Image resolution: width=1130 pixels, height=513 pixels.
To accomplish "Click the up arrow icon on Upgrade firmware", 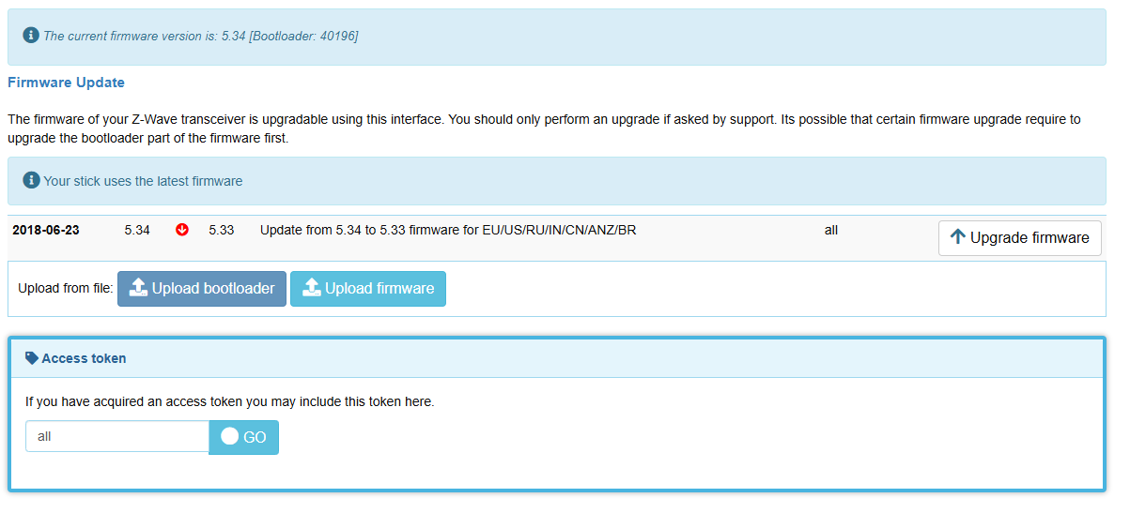I will point(957,237).
